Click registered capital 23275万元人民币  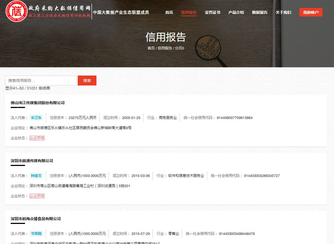tap(82, 118)
